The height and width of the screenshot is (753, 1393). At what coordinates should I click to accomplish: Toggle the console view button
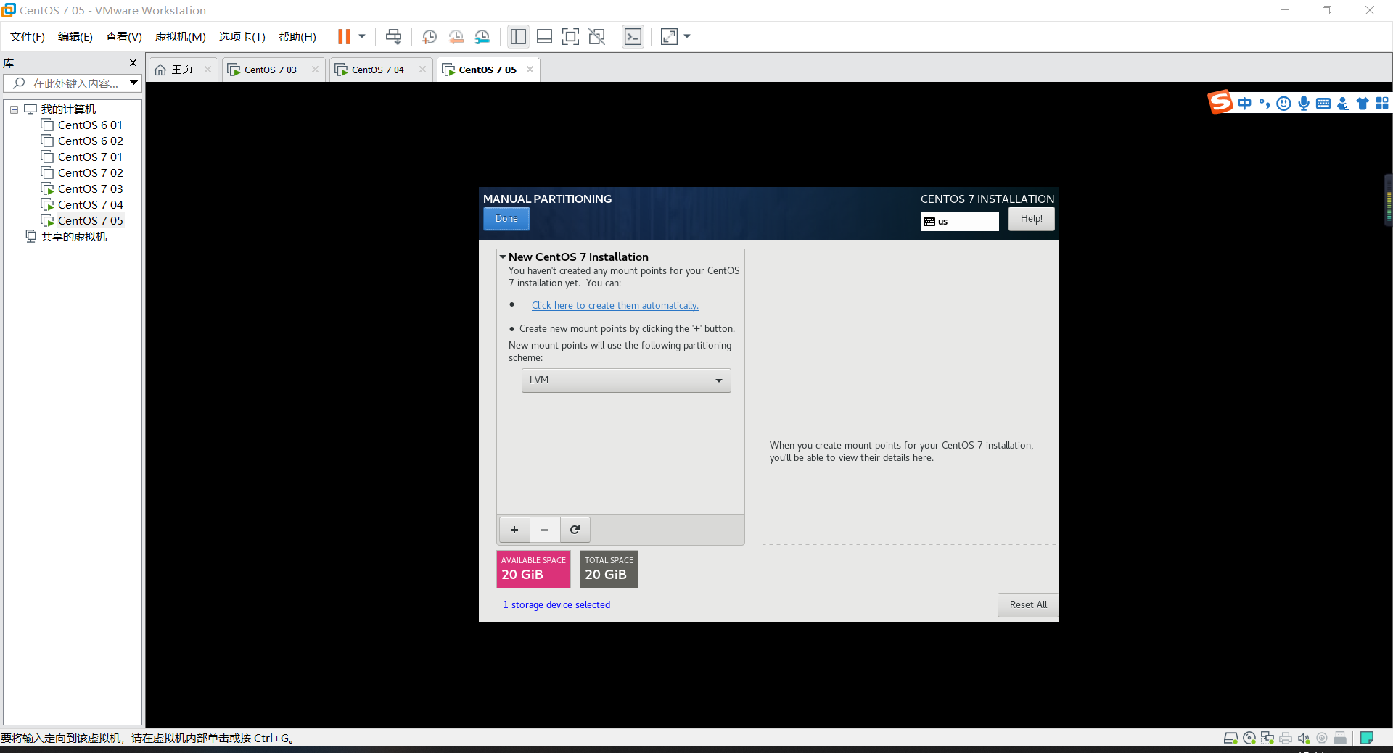pyautogui.click(x=633, y=37)
